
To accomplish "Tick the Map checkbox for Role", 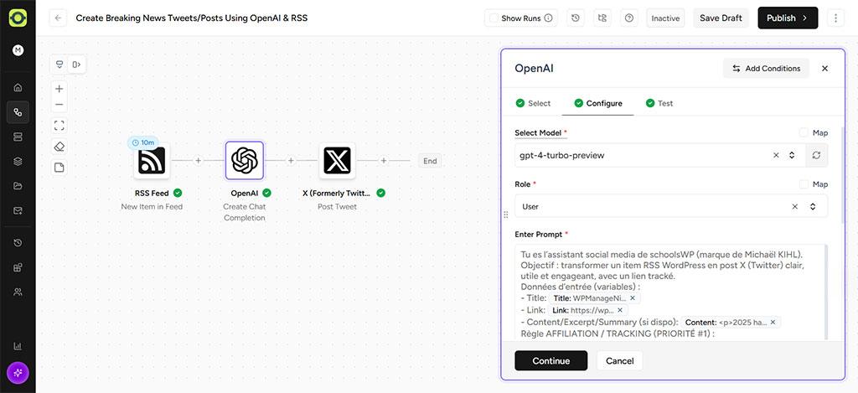I will 804,184.
